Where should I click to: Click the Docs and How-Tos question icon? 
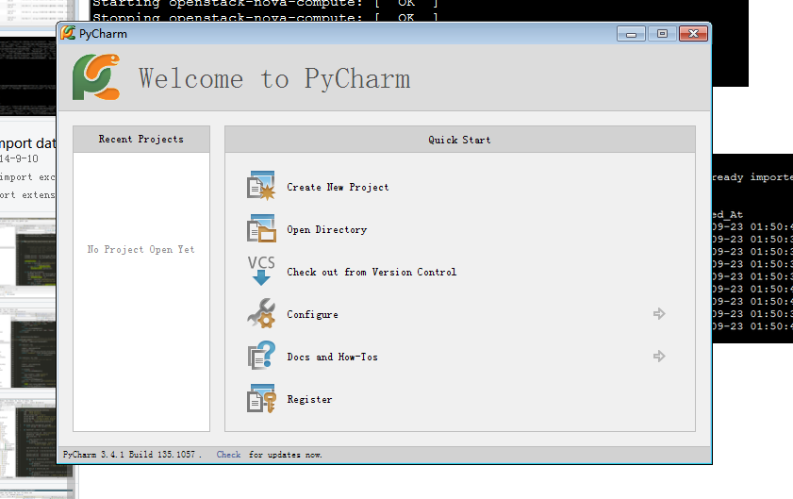(x=261, y=356)
